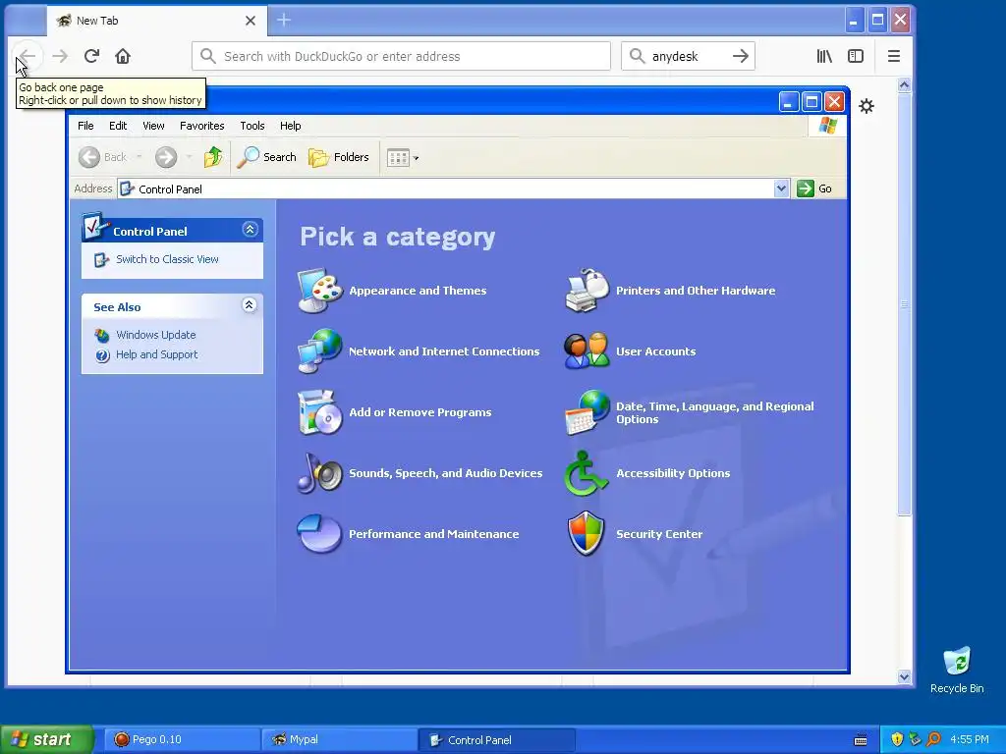Click orange magnifier tray icon
The height and width of the screenshot is (754, 1006).
click(933, 739)
